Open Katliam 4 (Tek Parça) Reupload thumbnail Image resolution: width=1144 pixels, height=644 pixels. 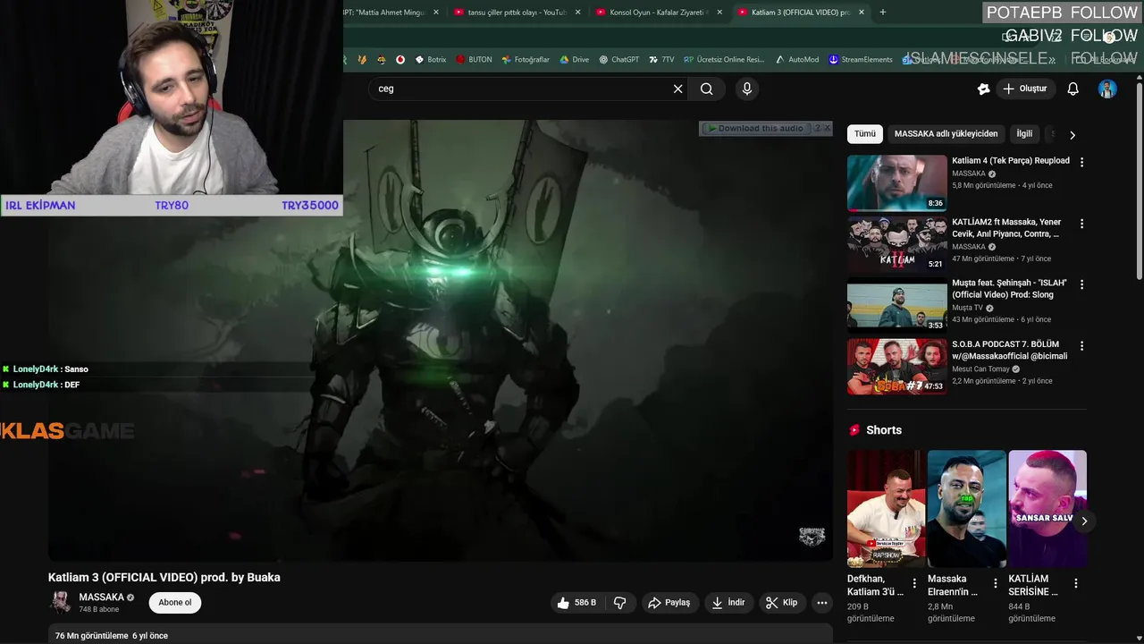click(x=896, y=183)
